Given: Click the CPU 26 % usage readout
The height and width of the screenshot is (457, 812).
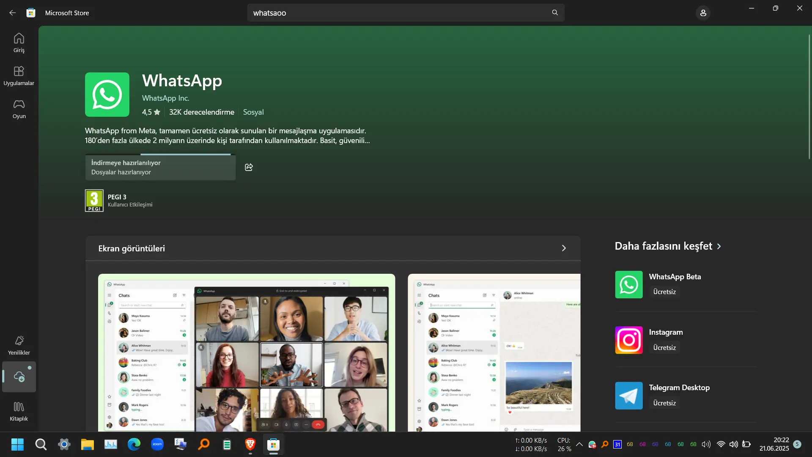Looking at the screenshot, I should coord(564,444).
